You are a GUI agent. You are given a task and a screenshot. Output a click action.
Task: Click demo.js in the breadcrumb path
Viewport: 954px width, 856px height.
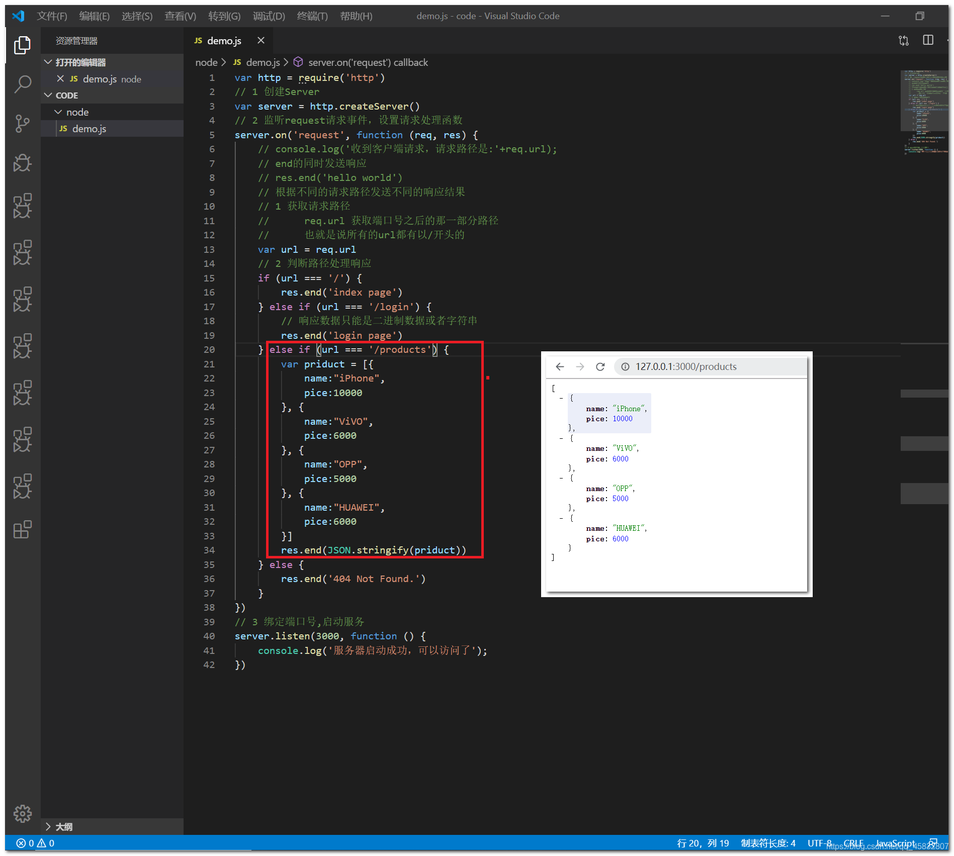[x=263, y=62]
